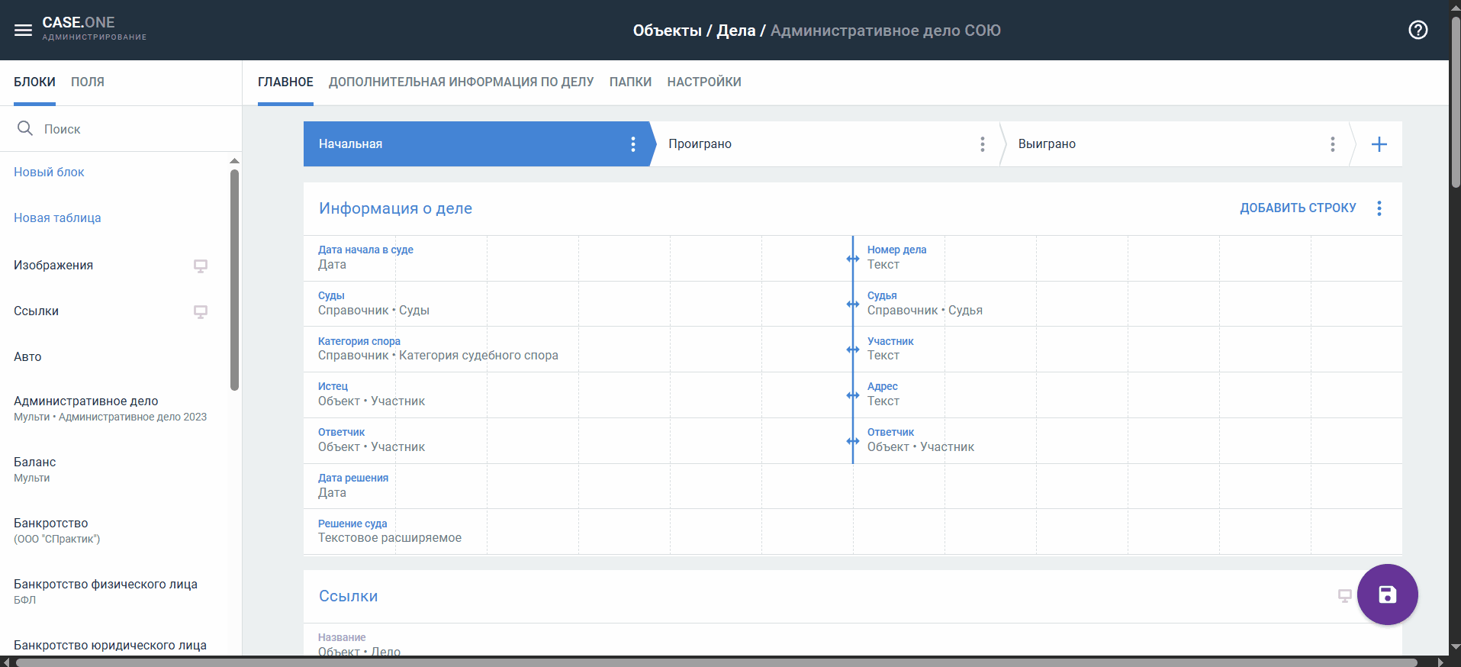Open options menu for Выиграно stage

[x=1332, y=144]
